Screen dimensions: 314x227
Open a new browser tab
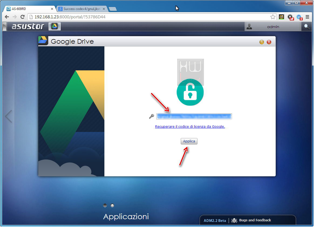113,9
